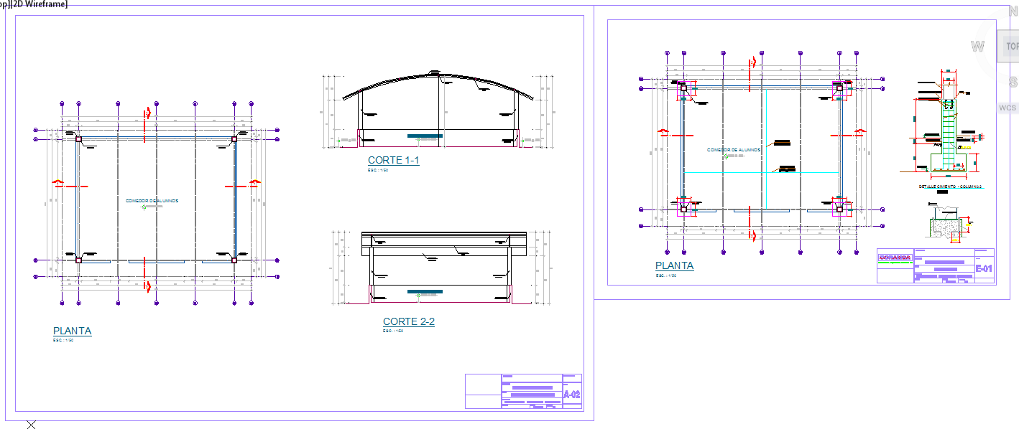The width and height of the screenshot is (1019, 429).
Task: Open the WCS coordinate system dropdown
Action: [x=1008, y=108]
